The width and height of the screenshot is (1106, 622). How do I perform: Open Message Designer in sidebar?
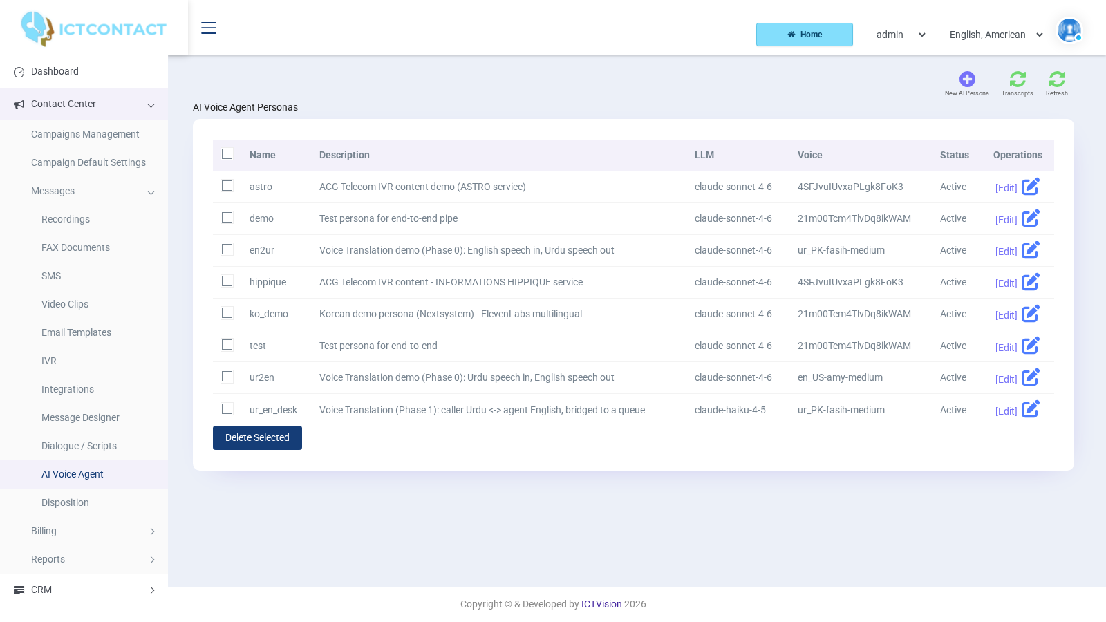pos(80,417)
